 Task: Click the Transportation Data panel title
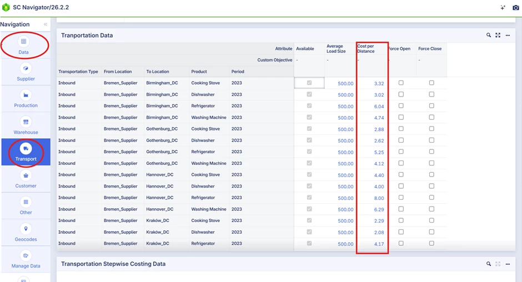87,36
